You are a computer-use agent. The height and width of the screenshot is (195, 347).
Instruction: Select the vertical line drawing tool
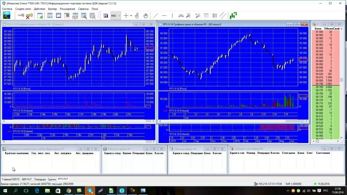click(172, 16)
